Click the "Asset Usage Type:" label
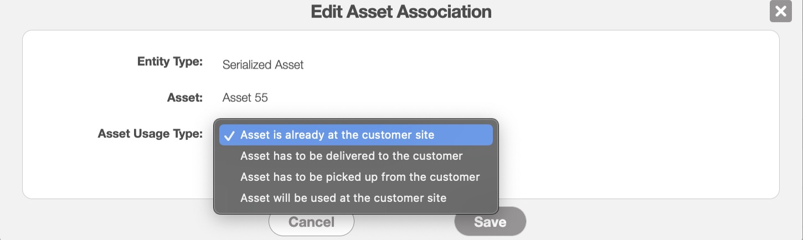 [150, 134]
